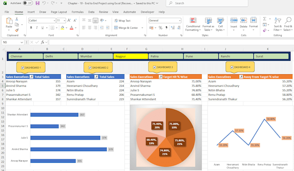Click the Fill Color bucket icon

(x=62, y=28)
